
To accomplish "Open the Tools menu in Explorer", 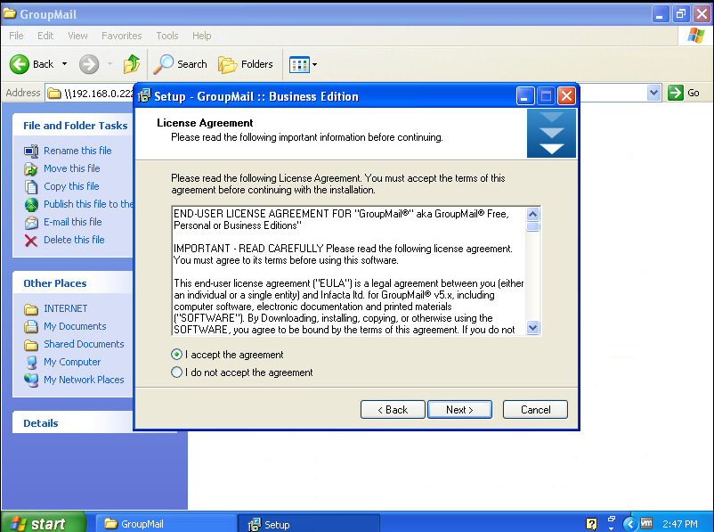I will point(167,36).
